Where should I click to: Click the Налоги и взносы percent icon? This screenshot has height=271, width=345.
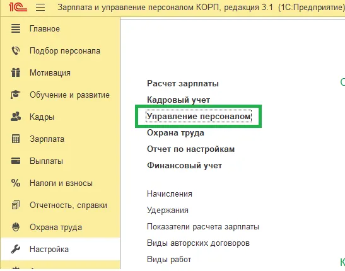point(16,183)
